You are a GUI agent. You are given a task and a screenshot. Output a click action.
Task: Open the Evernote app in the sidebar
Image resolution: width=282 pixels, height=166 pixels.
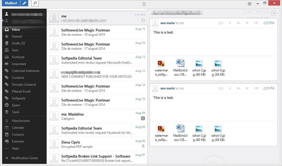tap(18, 141)
